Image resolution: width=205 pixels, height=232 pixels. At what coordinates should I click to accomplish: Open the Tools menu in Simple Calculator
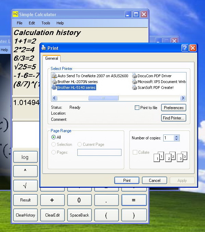pos(46,23)
